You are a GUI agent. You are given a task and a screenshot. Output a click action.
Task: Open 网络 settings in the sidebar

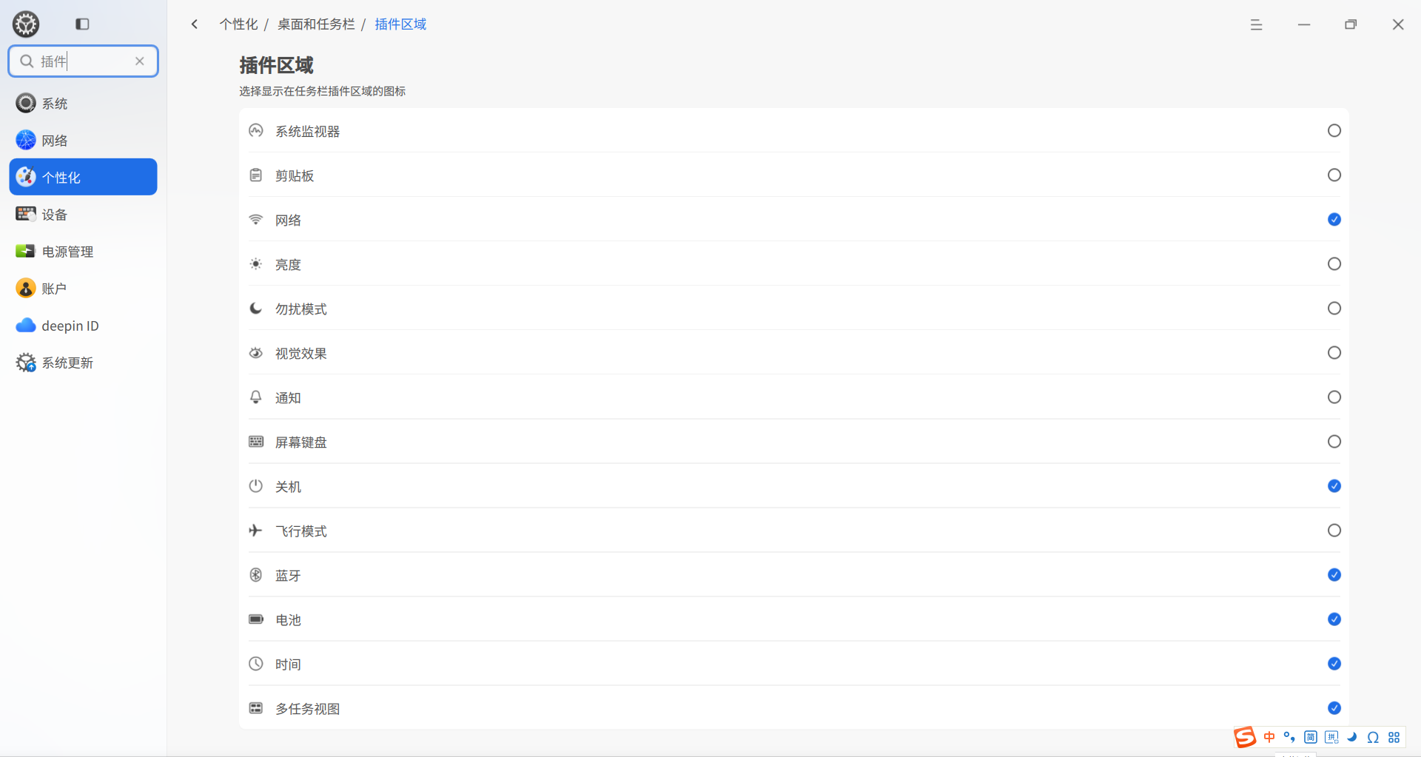(x=83, y=140)
